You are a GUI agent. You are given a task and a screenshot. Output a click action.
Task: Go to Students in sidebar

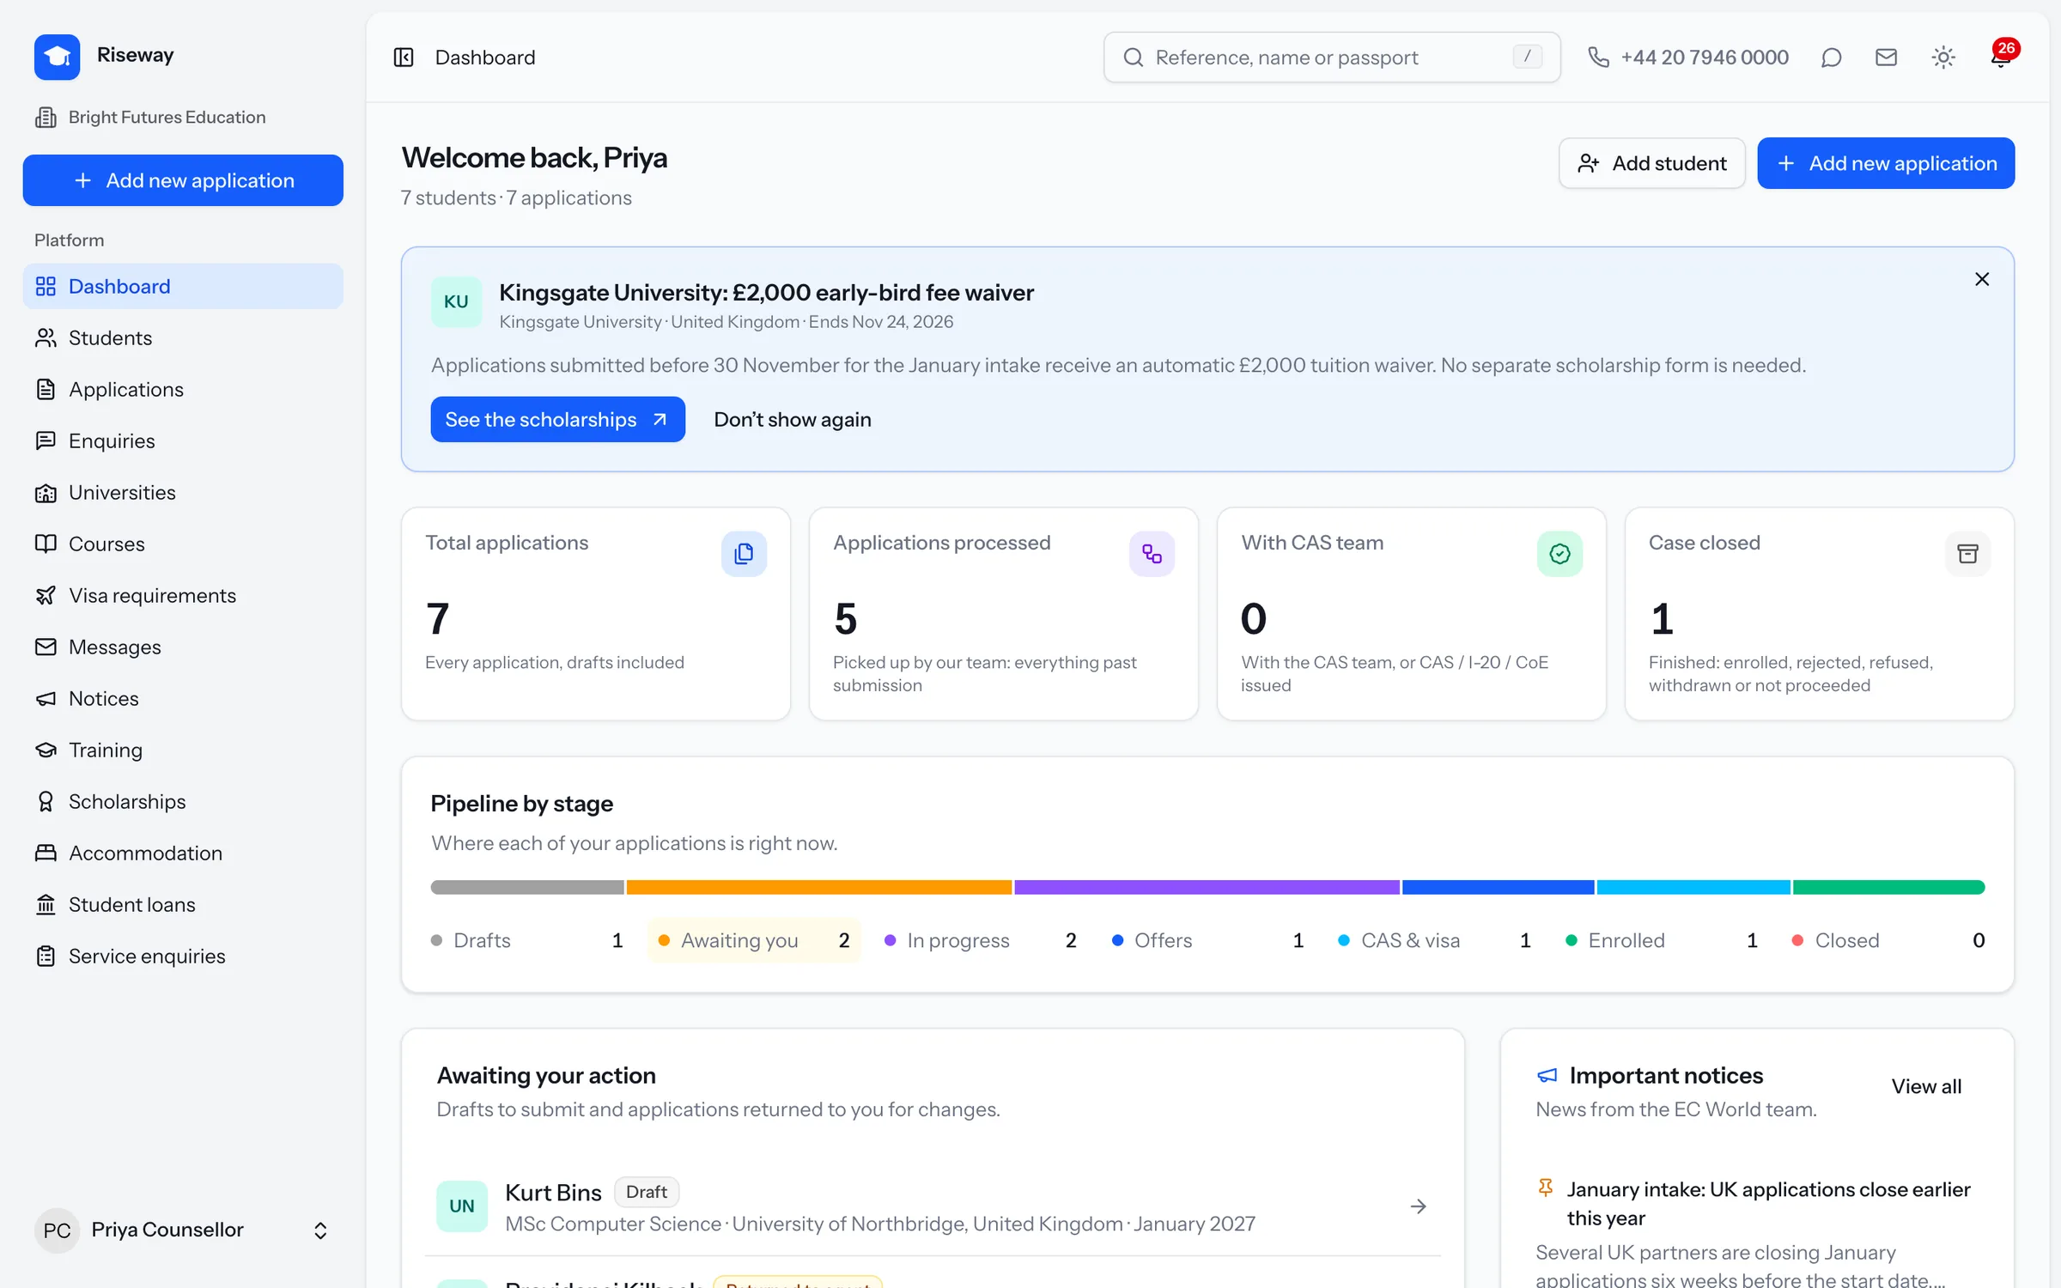coord(183,338)
